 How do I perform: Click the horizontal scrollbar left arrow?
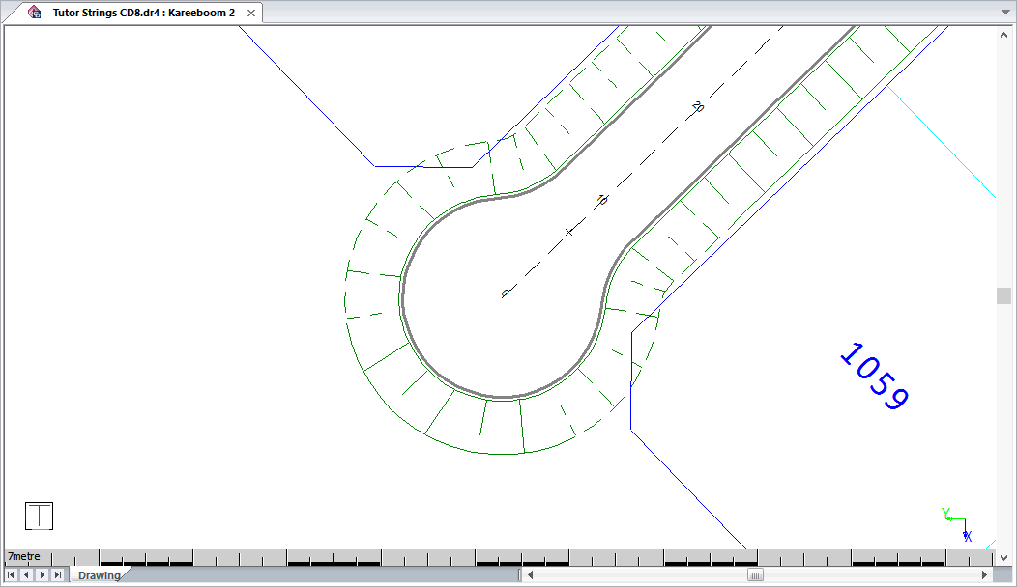[x=530, y=575]
